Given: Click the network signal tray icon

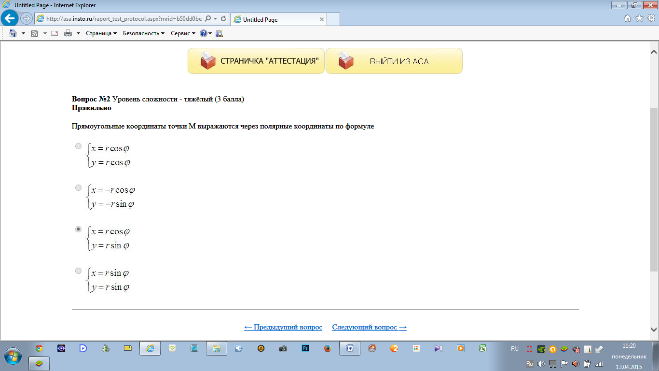Looking at the screenshot, I should tap(599, 363).
